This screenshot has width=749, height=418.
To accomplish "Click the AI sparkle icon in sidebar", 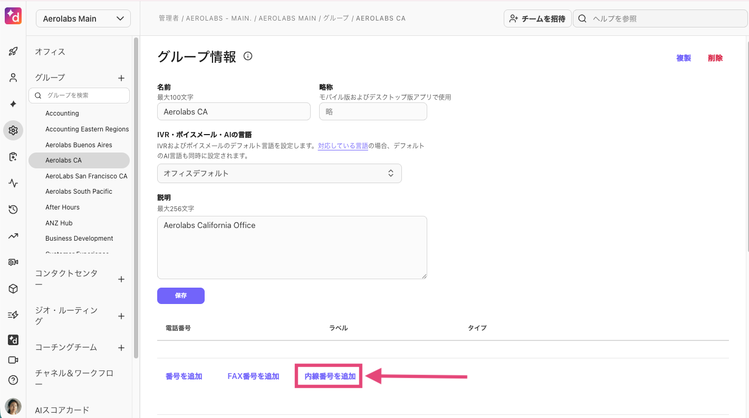I will 13,104.
